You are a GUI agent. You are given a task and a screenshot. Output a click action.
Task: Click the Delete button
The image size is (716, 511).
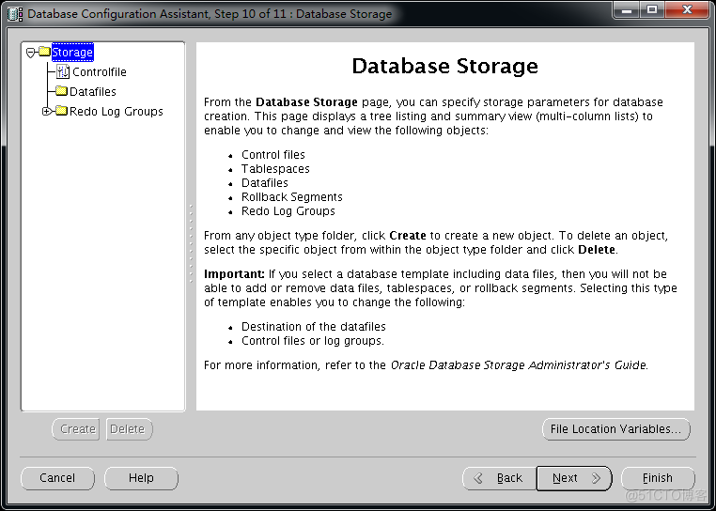tap(130, 429)
